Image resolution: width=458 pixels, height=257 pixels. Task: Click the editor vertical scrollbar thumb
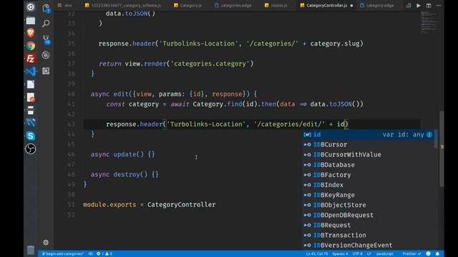[442, 149]
